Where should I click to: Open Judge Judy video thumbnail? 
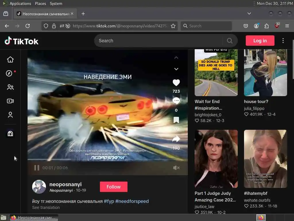coord(216,159)
